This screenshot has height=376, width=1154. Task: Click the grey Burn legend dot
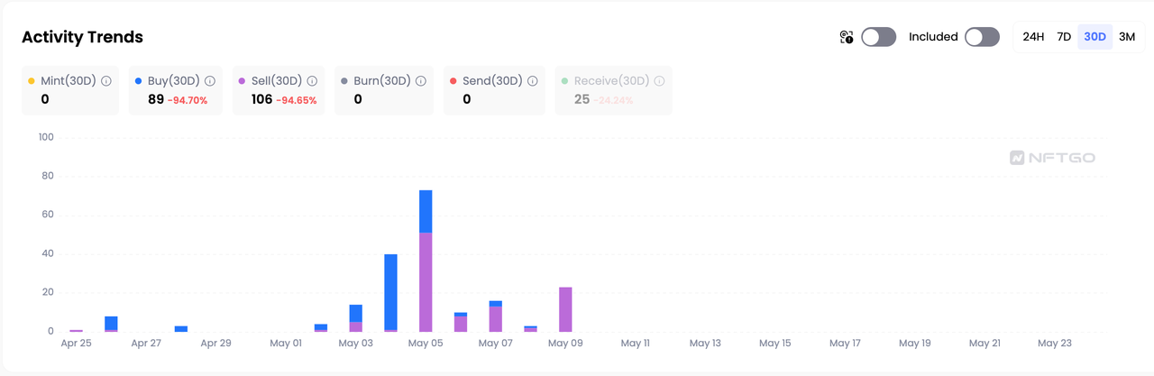[x=344, y=81]
